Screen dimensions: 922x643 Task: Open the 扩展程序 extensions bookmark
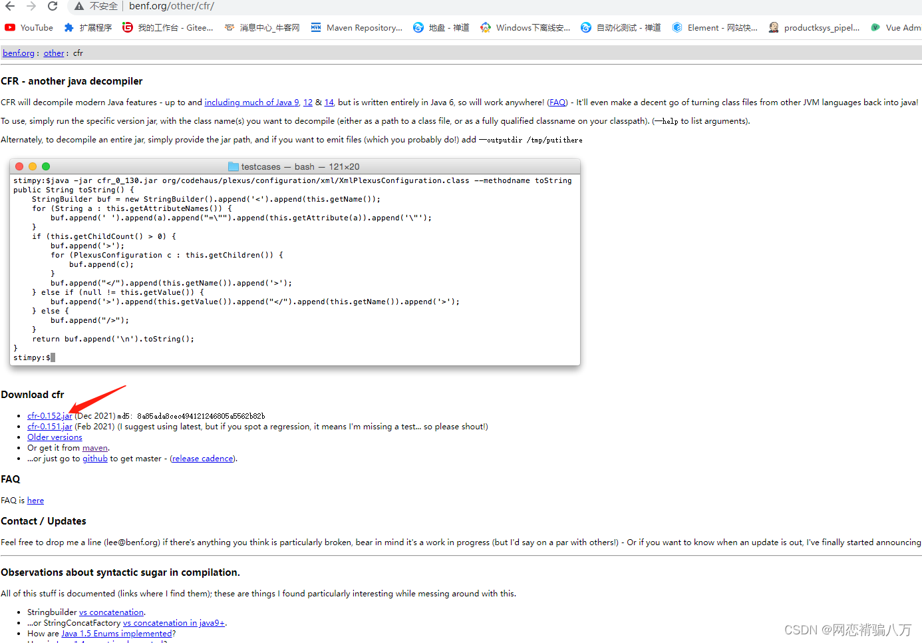tap(88, 27)
